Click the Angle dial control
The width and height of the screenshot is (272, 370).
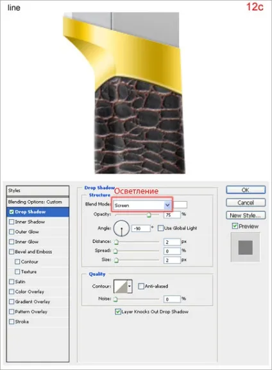coord(121,228)
